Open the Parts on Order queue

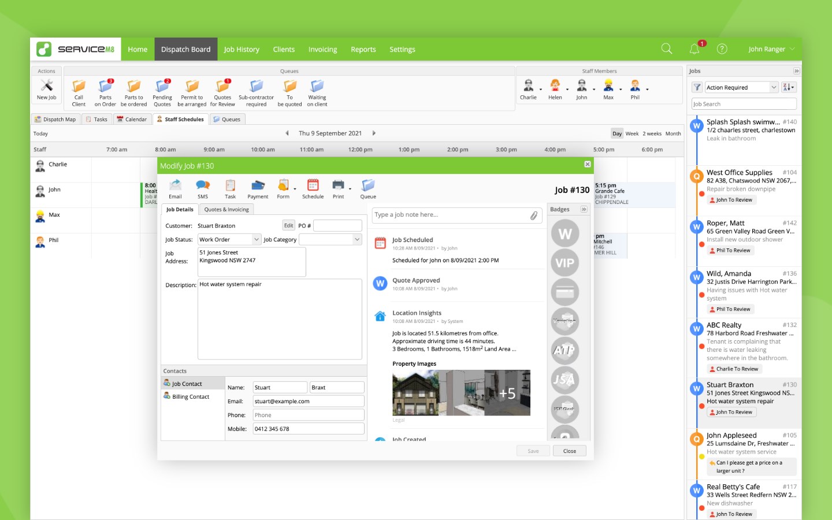[x=105, y=86]
